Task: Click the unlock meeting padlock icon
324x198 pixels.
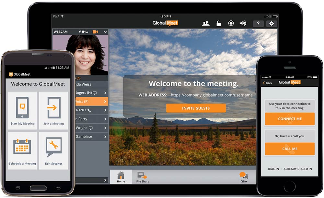Action: click(x=218, y=23)
